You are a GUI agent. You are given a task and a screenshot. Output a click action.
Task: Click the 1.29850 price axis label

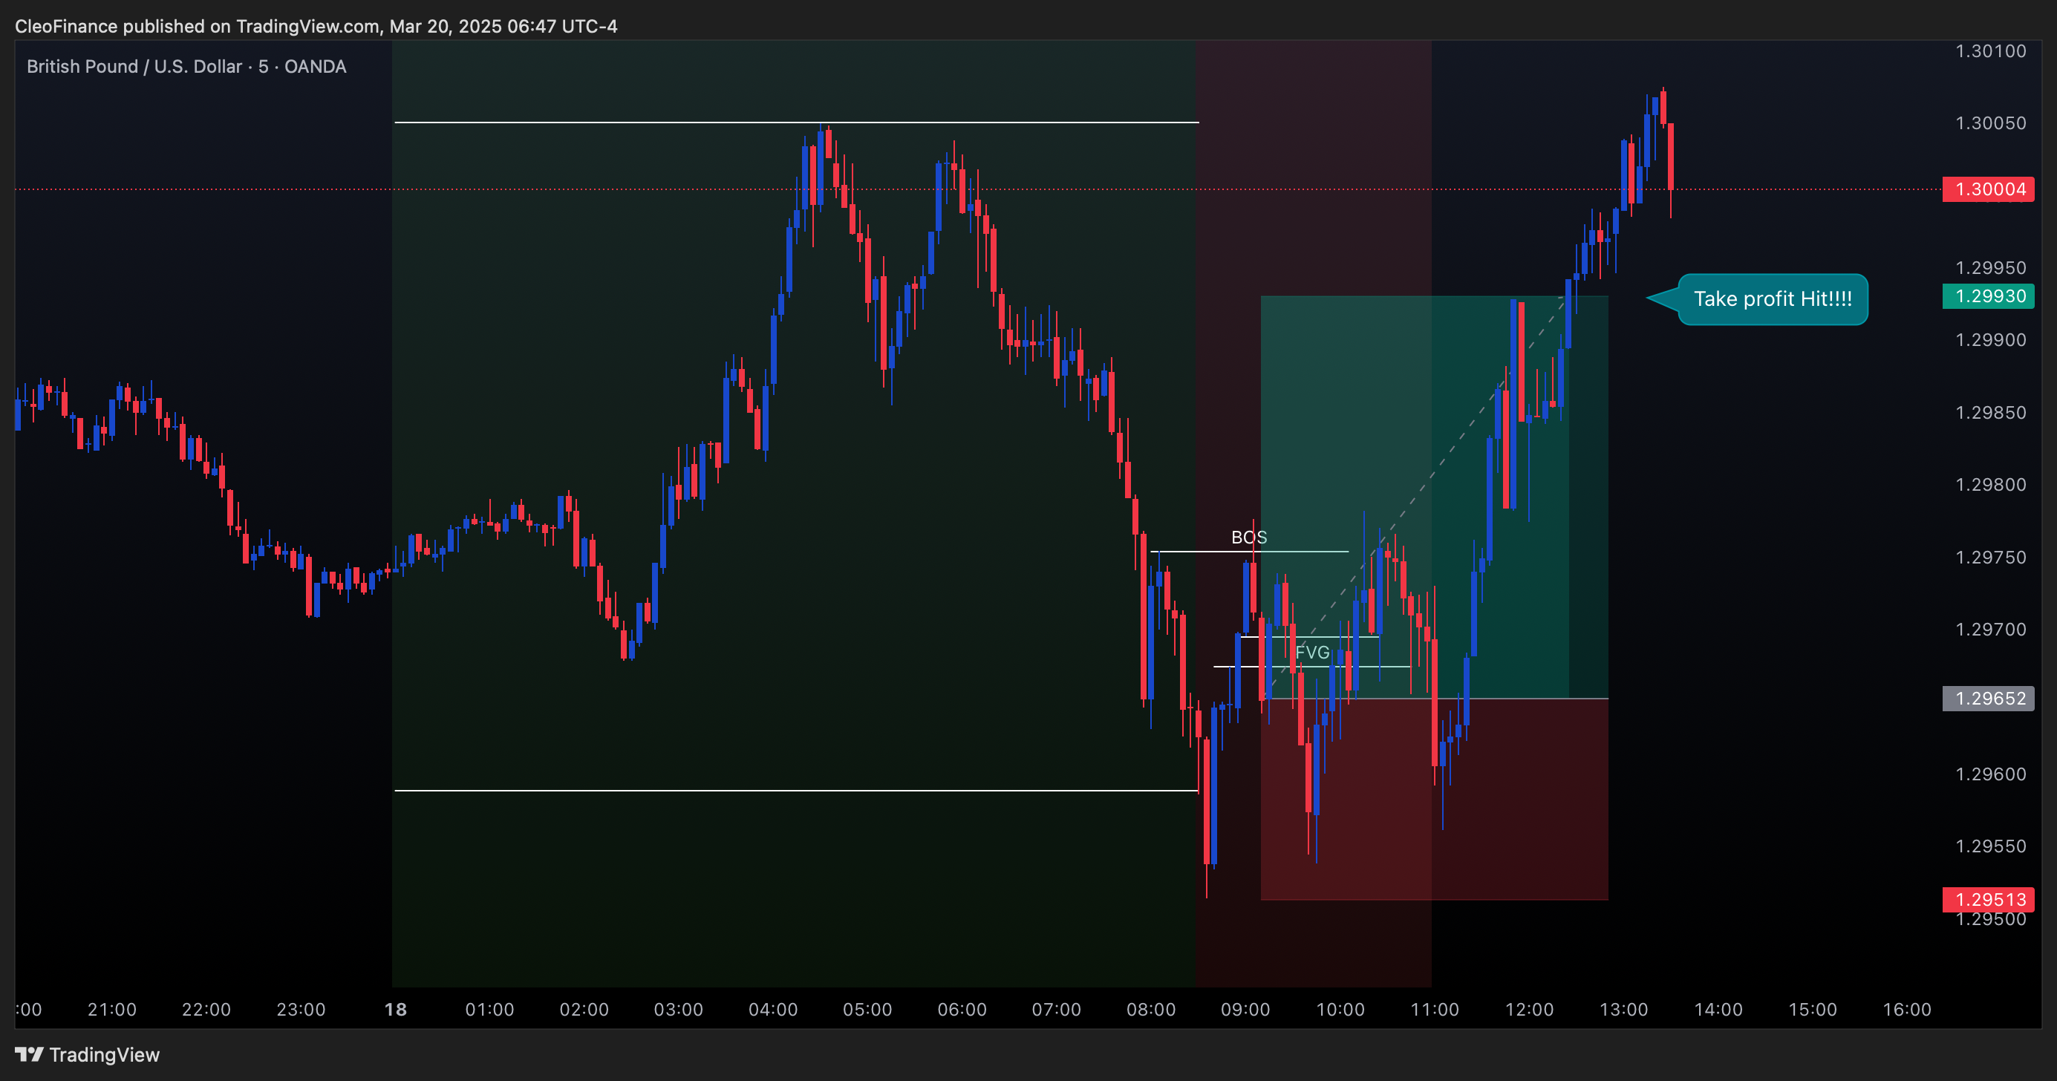pyautogui.click(x=1990, y=413)
